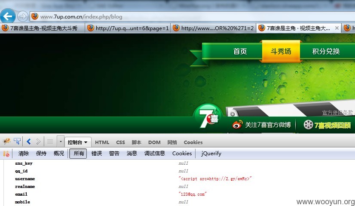Switch to tab http://7up.q...unt=6&page=1
The height and width of the screenshot is (206, 355).
tap(128, 28)
